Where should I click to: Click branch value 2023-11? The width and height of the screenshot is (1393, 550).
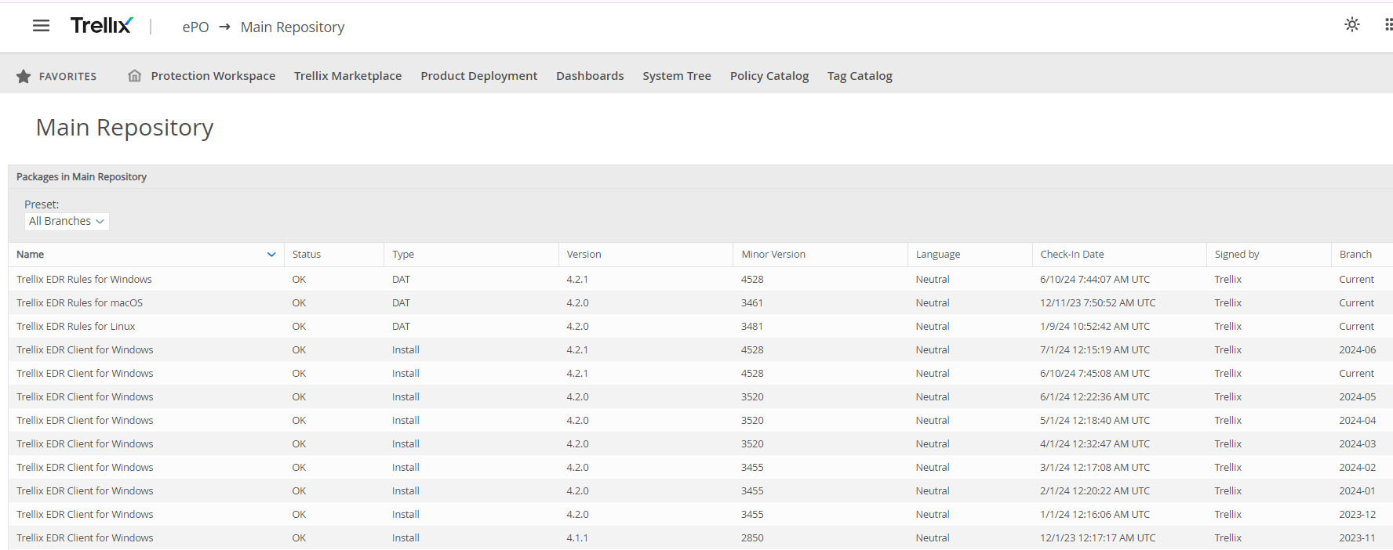point(1357,537)
